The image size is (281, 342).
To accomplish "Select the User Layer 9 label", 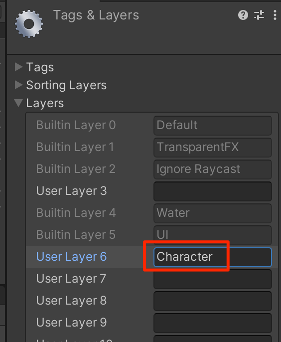I will point(71,323).
